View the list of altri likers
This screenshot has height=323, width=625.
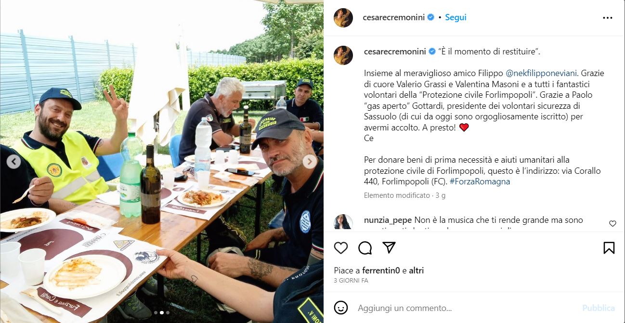pos(417,271)
